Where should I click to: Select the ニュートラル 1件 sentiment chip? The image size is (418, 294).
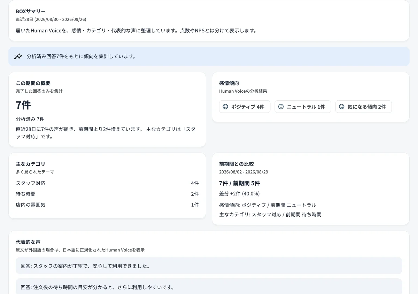click(303, 107)
